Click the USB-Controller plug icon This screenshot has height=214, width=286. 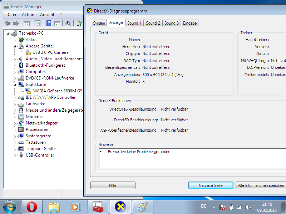pyautogui.click(x=21, y=155)
